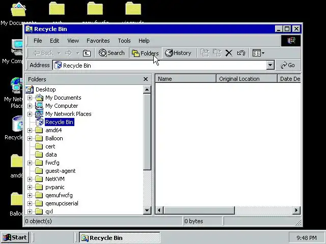
Task: Click file list scroll right arrow
Action: (x=296, y=210)
